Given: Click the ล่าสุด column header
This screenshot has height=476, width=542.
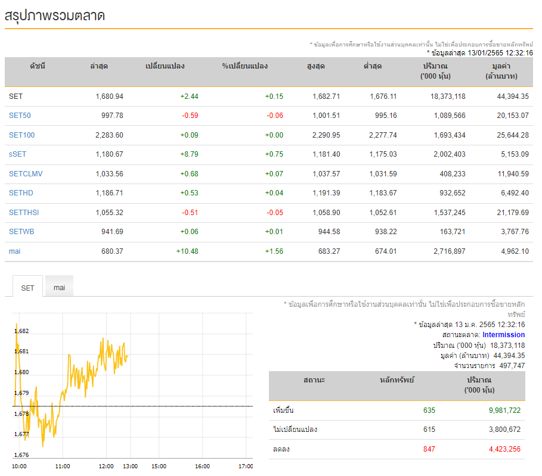Looking at the screenshot, I should (99, 66).
